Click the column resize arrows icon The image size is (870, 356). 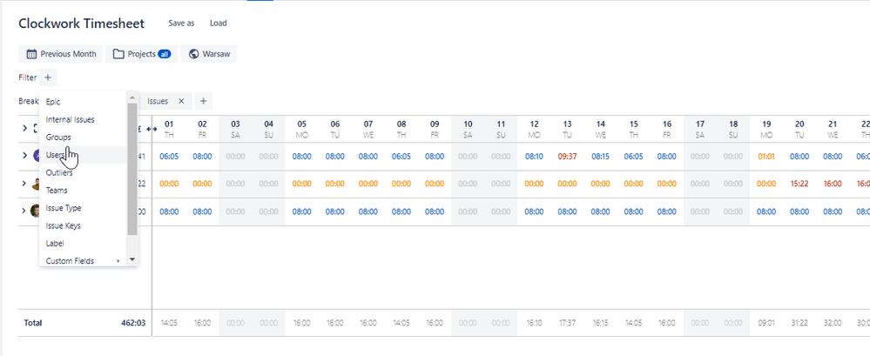152,129
